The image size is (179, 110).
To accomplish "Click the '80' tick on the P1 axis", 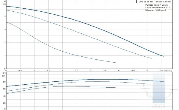I will click(x=4, y=82).
